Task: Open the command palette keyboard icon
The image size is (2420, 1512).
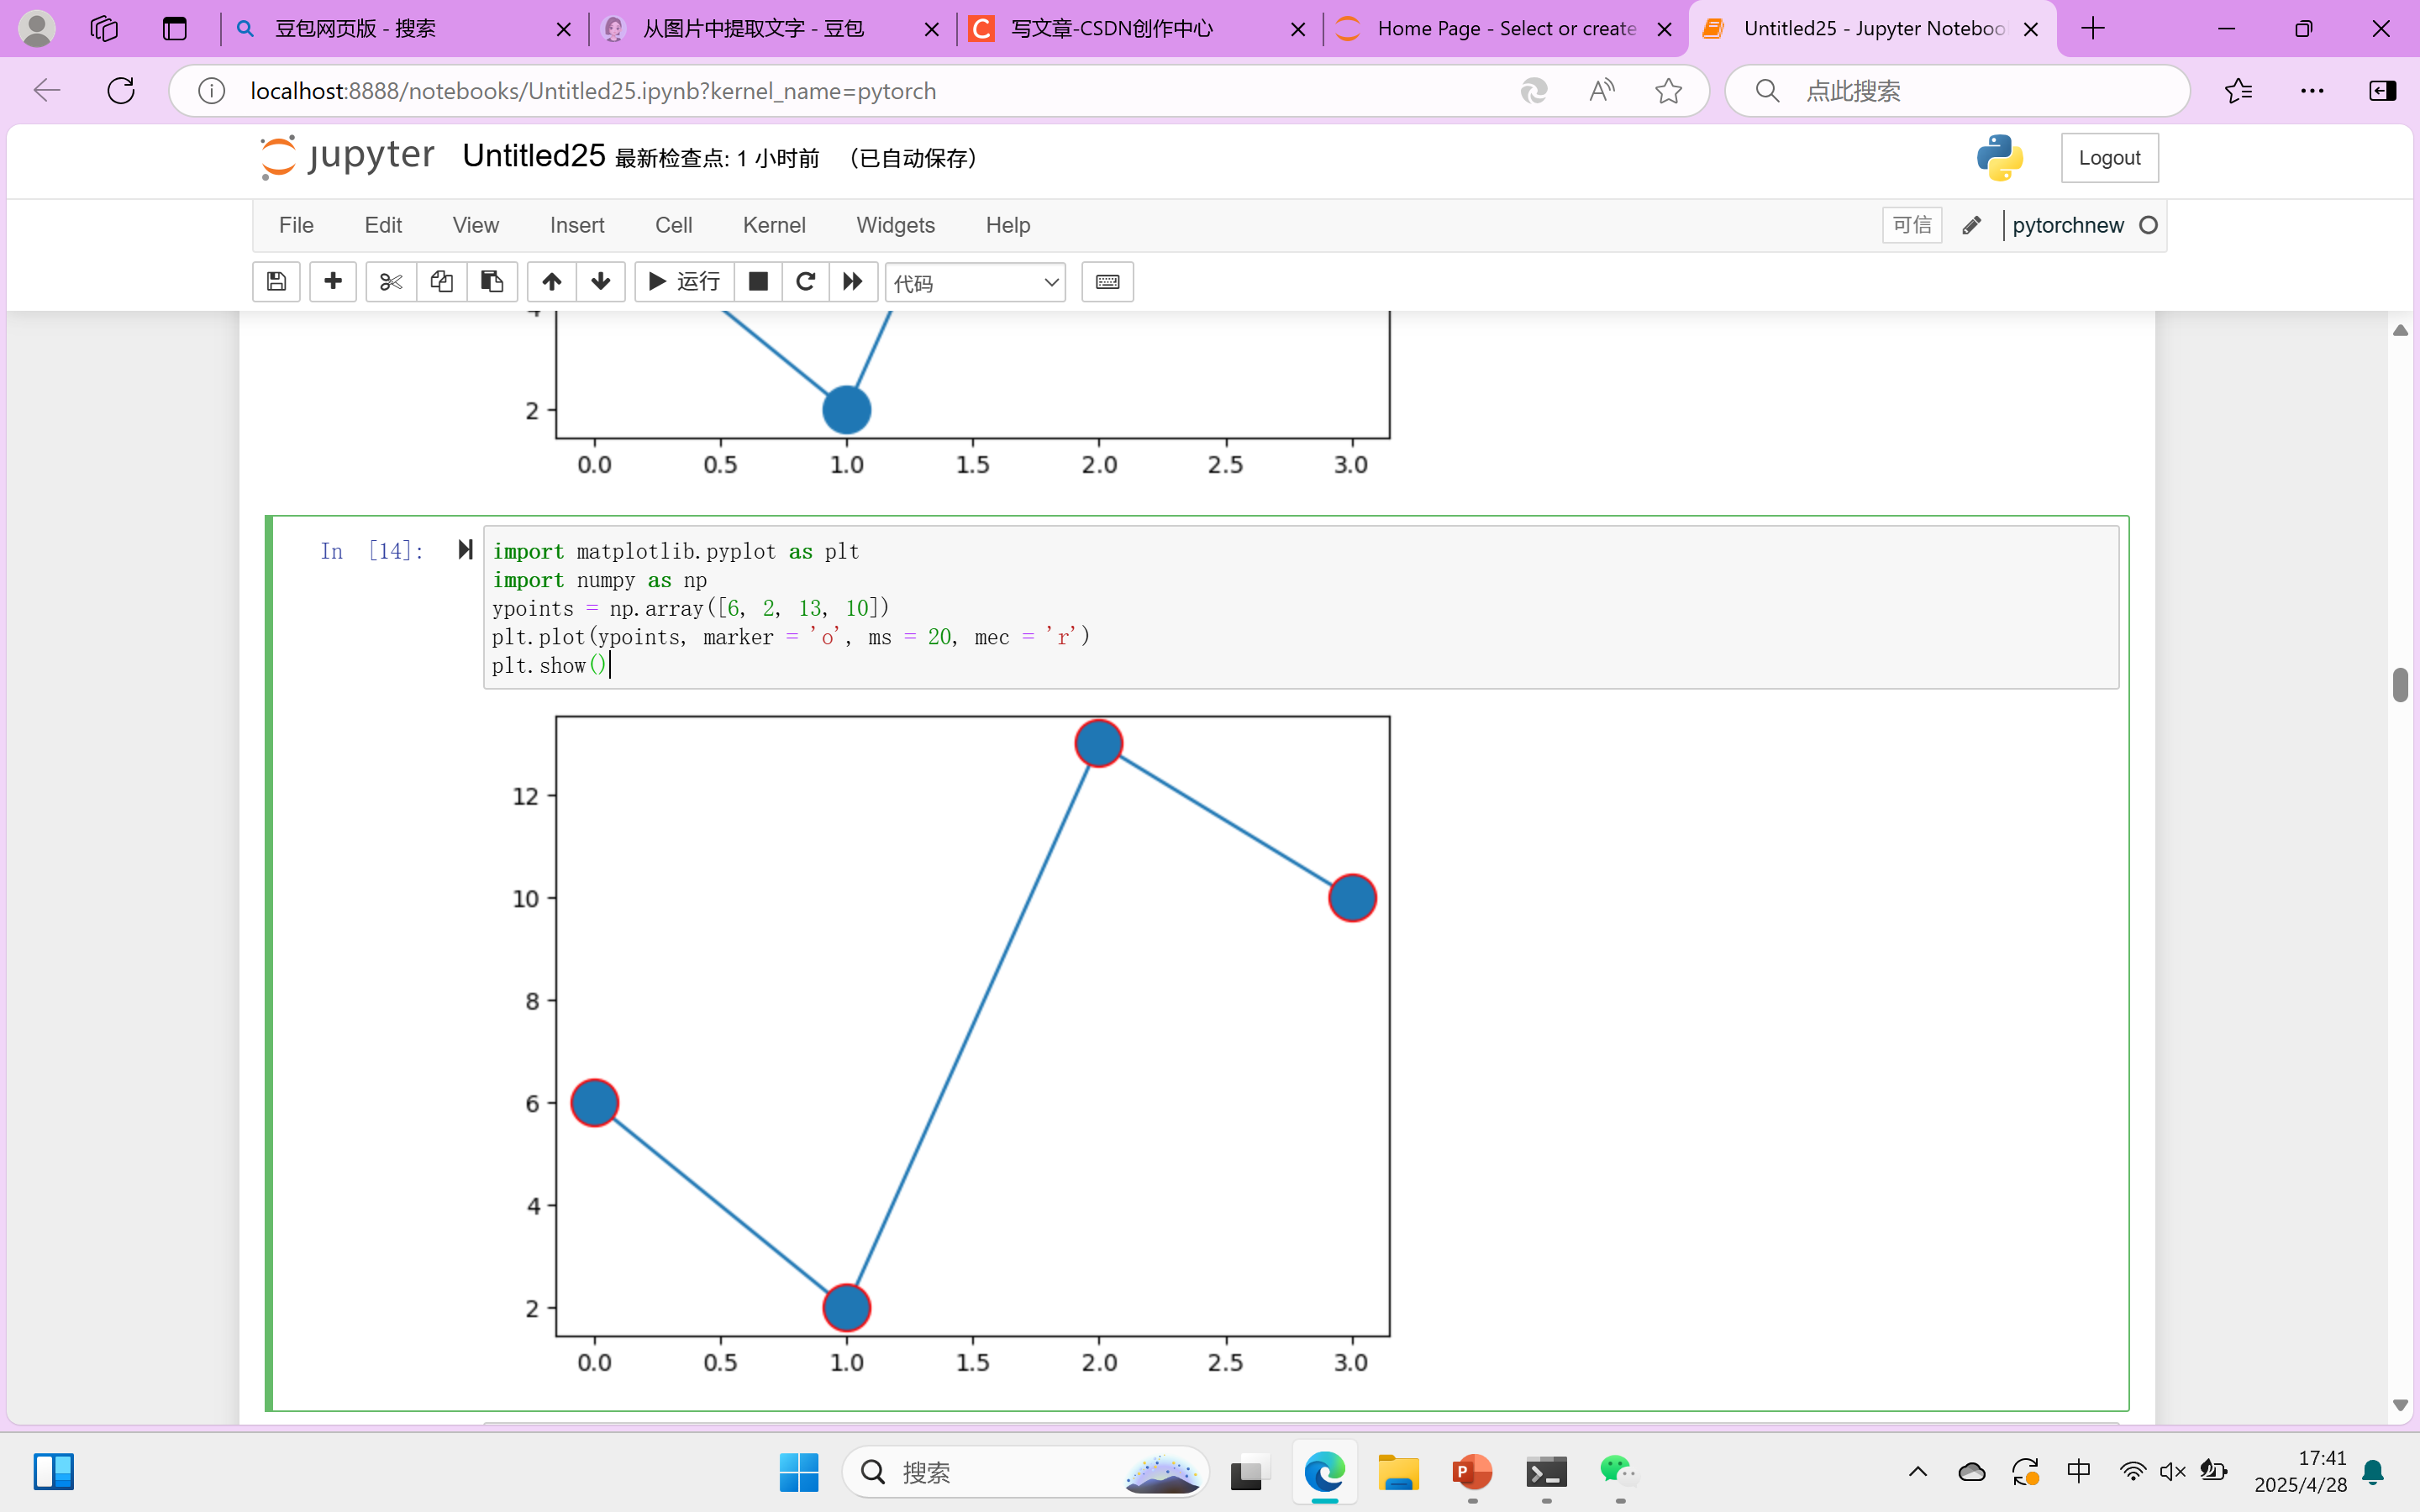Action: pos(1107,282)
